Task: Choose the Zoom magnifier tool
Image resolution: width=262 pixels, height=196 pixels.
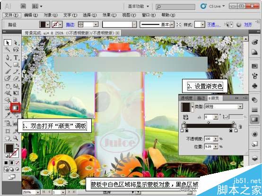Action: [x=16, y=138]
